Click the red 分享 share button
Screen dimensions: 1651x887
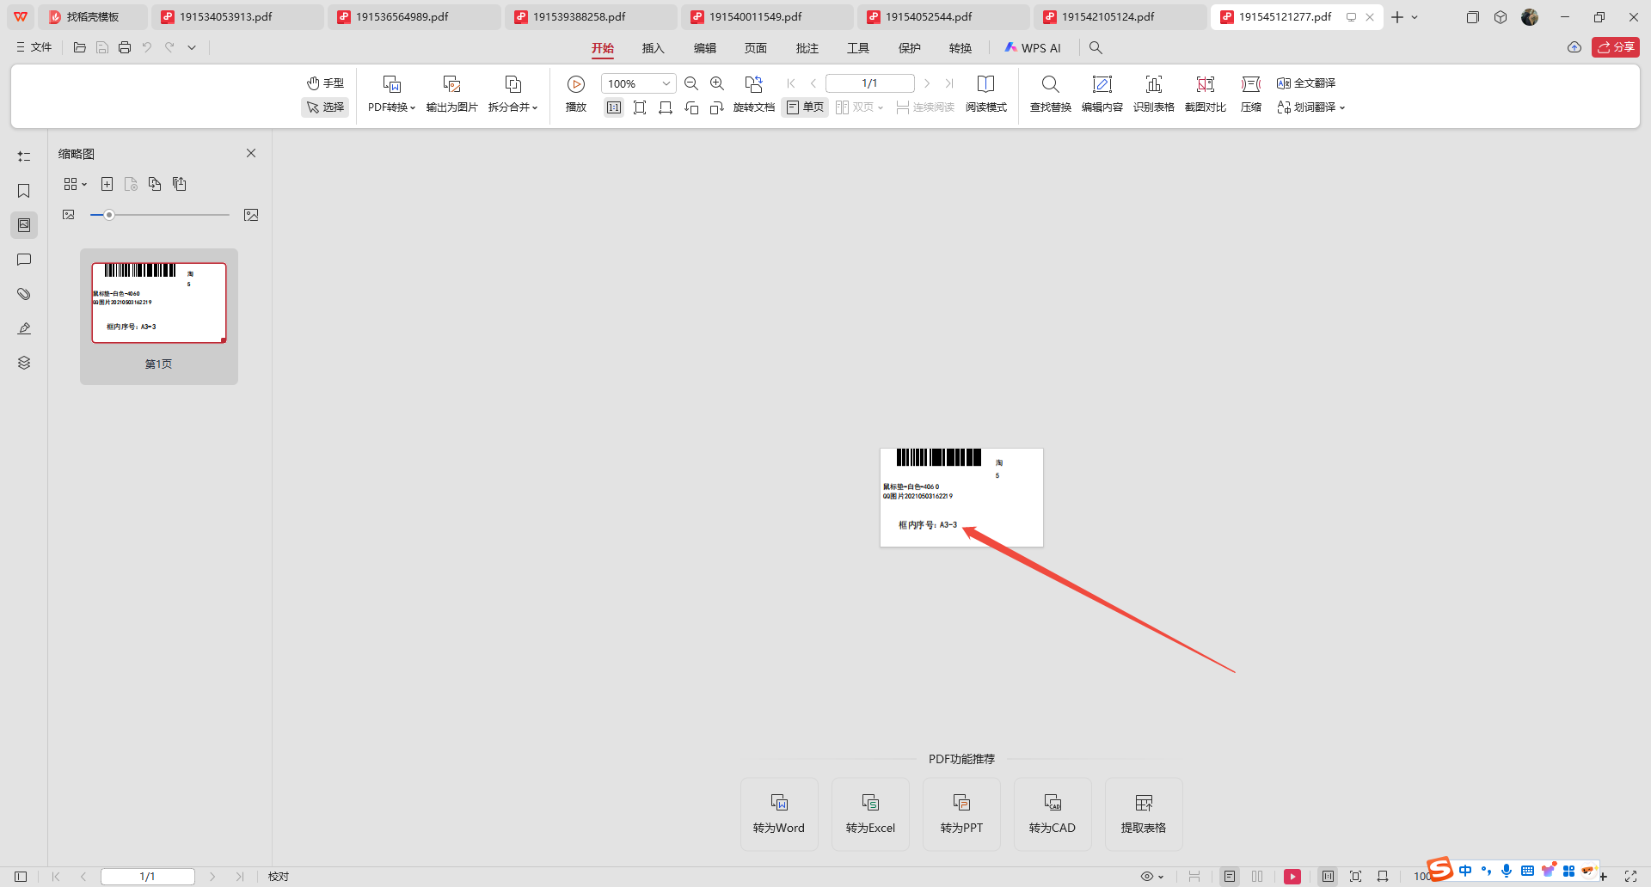1616,47
